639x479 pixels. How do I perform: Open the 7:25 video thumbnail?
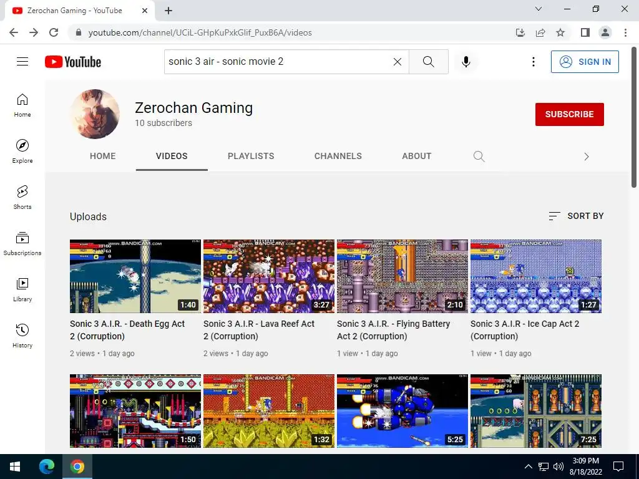pyautogui.click(x=536, y=411)
